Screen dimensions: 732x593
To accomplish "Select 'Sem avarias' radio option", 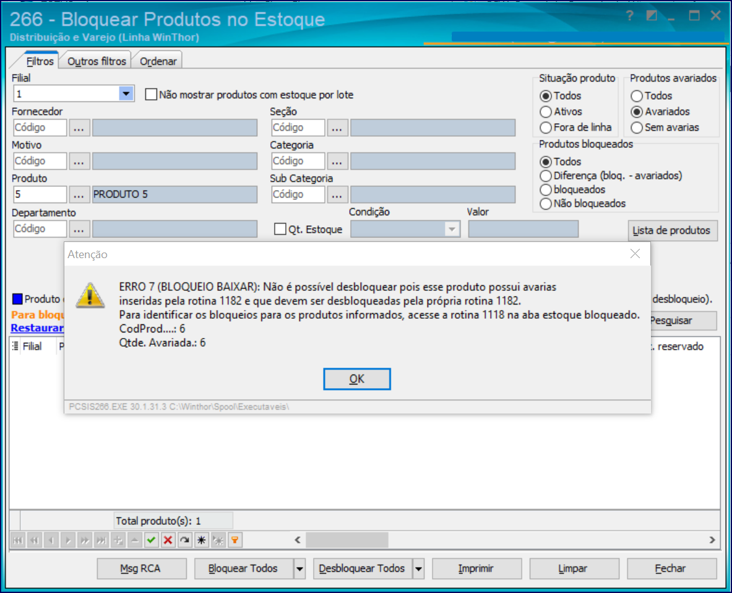I will click(636, 128).
